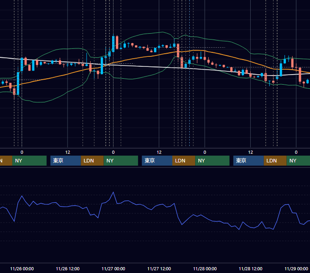310x273 pixels.
Task: Click the 11/26 00:00 date label
Action: pos(22,268)
